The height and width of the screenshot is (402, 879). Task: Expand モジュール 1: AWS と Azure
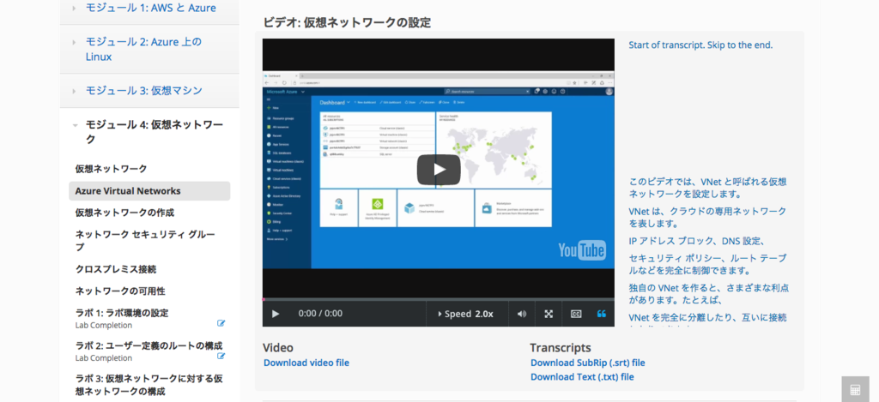[149, 9]
